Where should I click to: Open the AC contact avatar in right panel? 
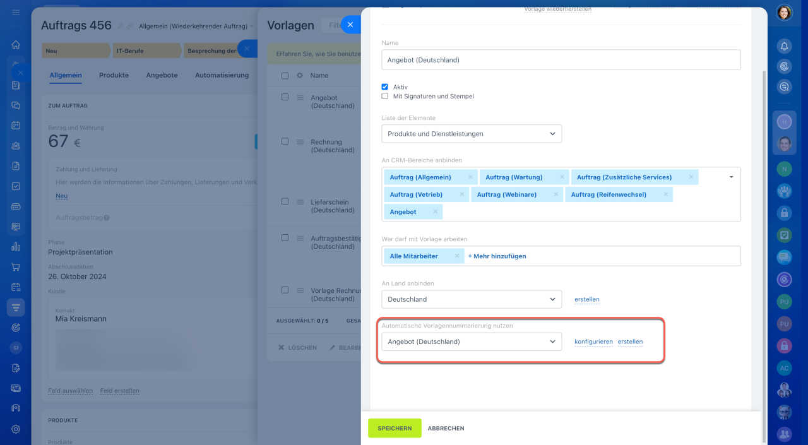coord(784,368)
